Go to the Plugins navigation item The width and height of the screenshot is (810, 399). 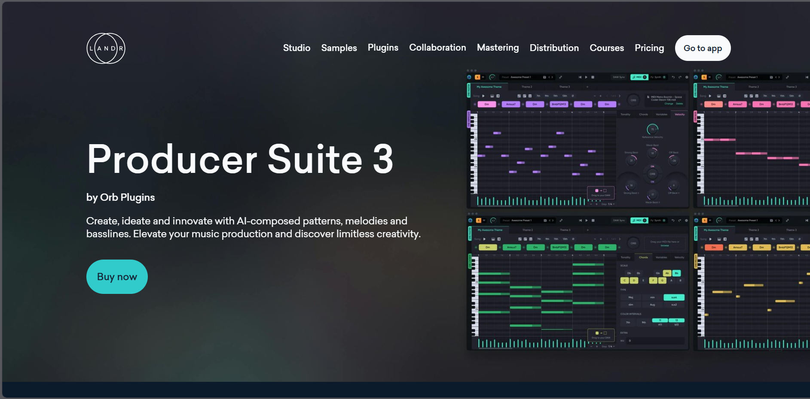(x=383, y=48)
